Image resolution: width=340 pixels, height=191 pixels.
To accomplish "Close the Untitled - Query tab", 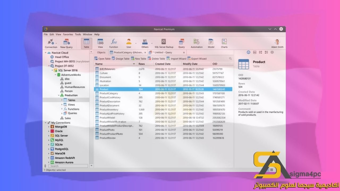I will click(x=184, y=53).
